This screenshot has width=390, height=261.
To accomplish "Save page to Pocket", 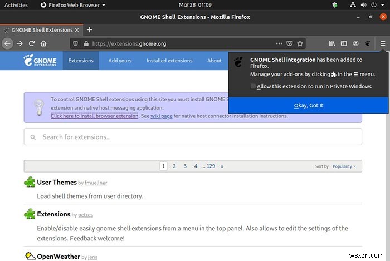I will [x=290, y=43].
